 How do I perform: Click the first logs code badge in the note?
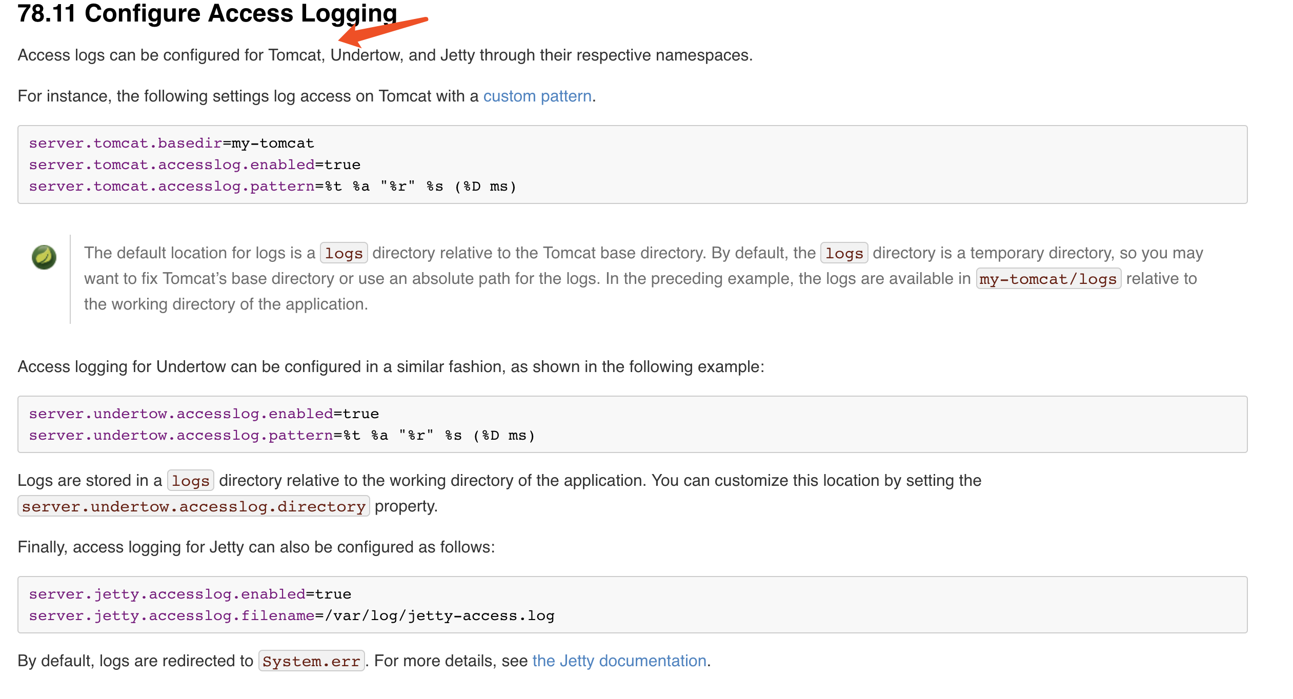(x=344, y=252)
